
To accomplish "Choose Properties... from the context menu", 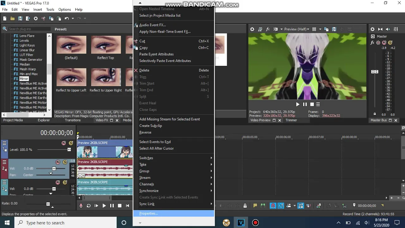I will (173, 213).
